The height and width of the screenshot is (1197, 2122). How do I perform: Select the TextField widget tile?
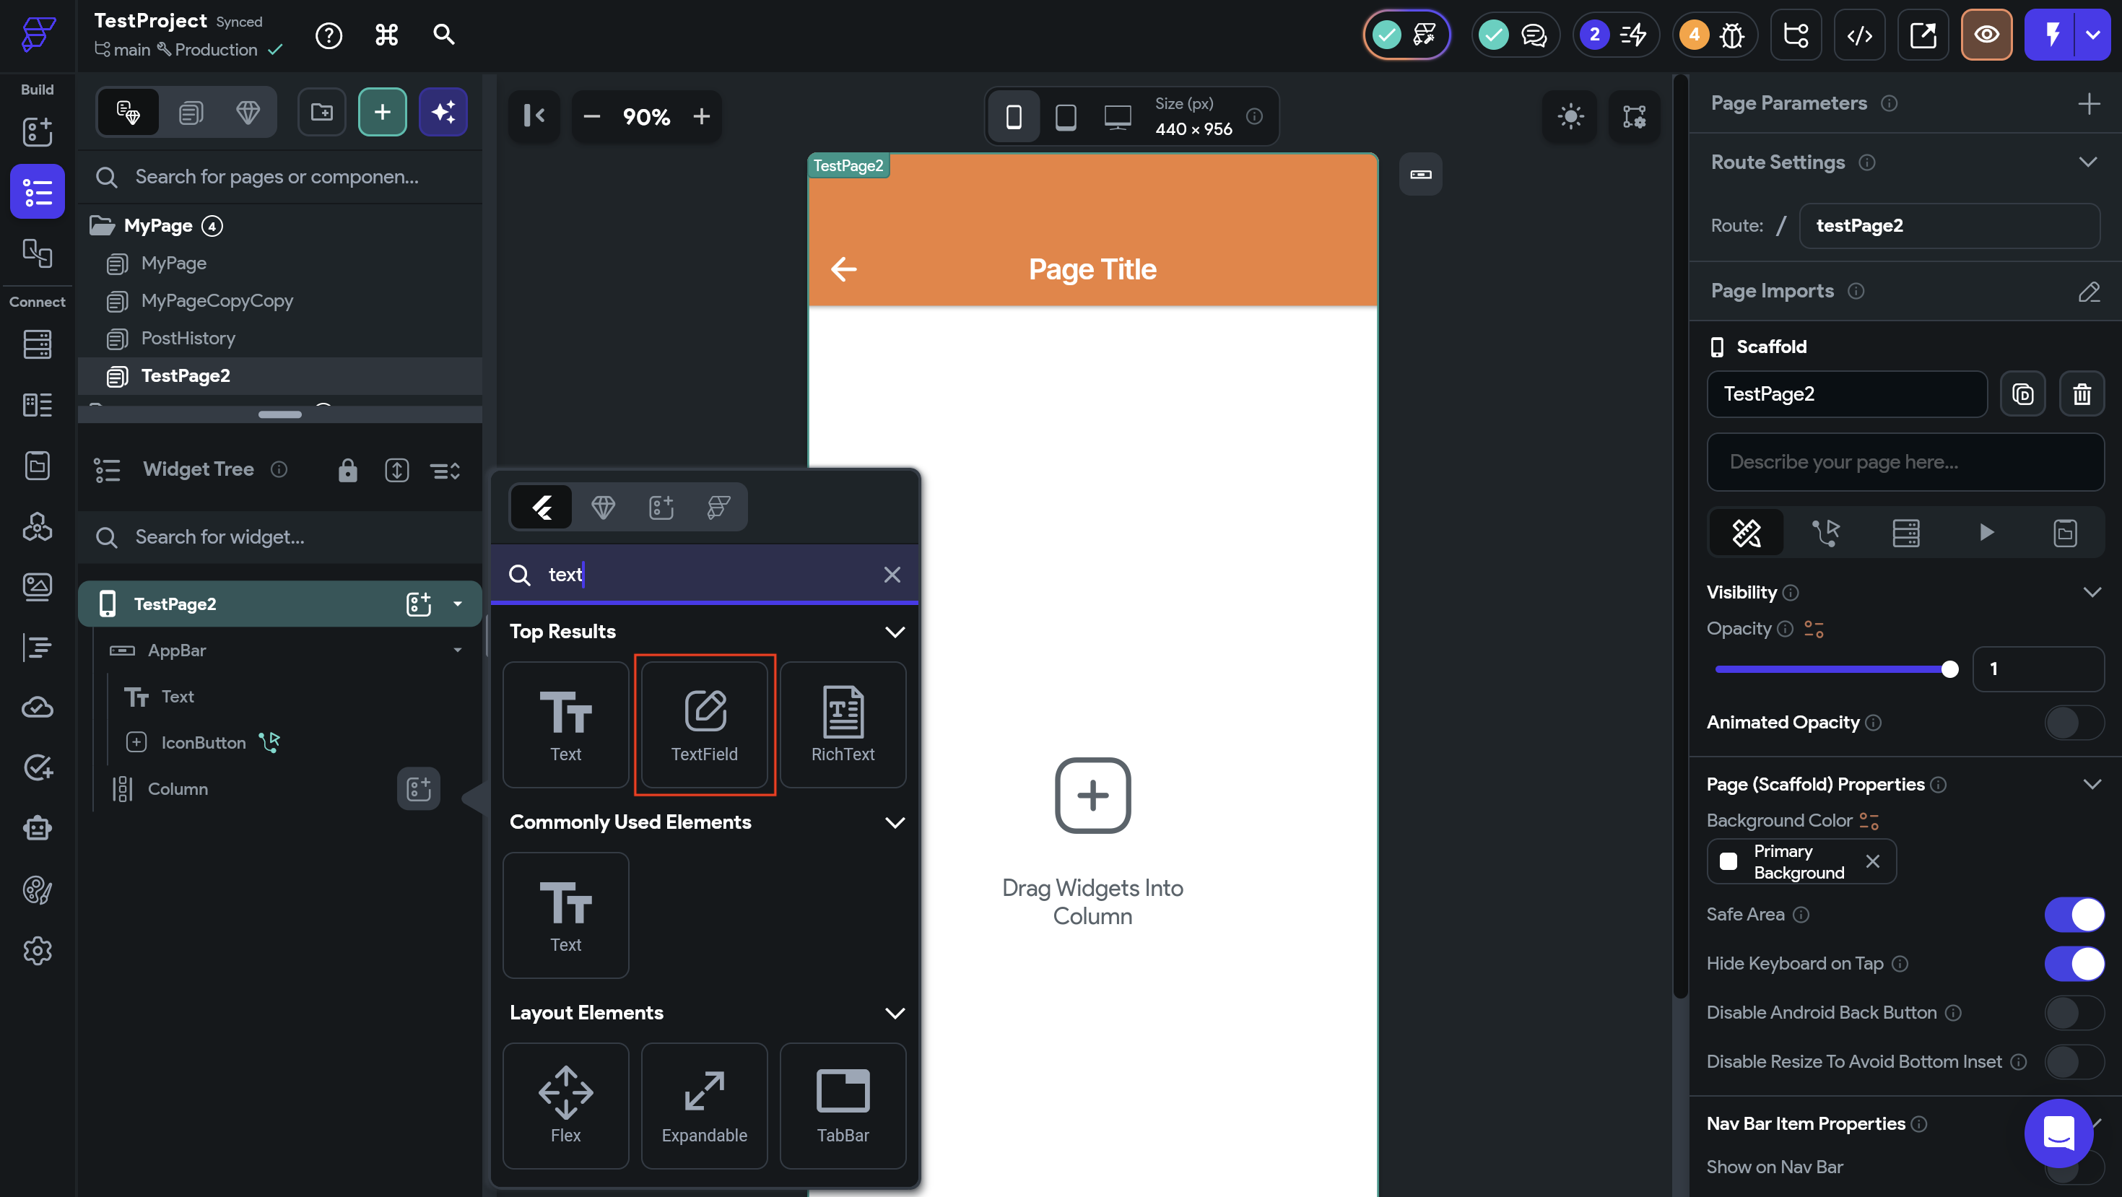[x=704, y=725]
